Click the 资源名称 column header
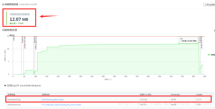215x109 pixels. [46, 94]
